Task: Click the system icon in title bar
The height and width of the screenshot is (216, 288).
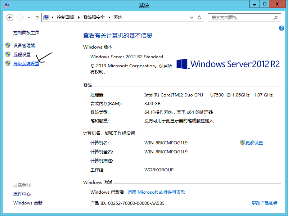Action: (x=6, y=5)
